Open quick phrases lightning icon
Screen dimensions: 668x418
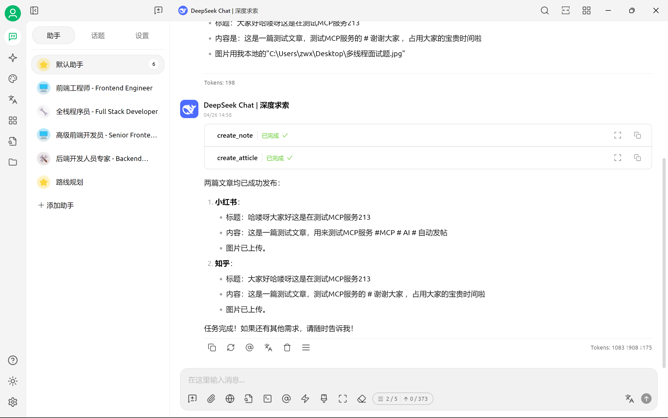pos(305,399)
